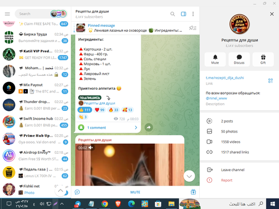
Task: Close the channel info panel
Action: pyautogui.click(x=272, y=14)
